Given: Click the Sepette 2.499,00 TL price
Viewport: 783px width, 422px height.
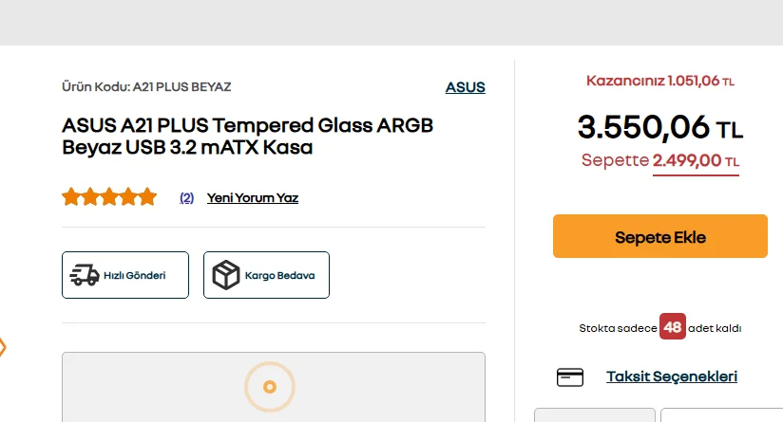Looking at the screenshot, I should (660, 161).
